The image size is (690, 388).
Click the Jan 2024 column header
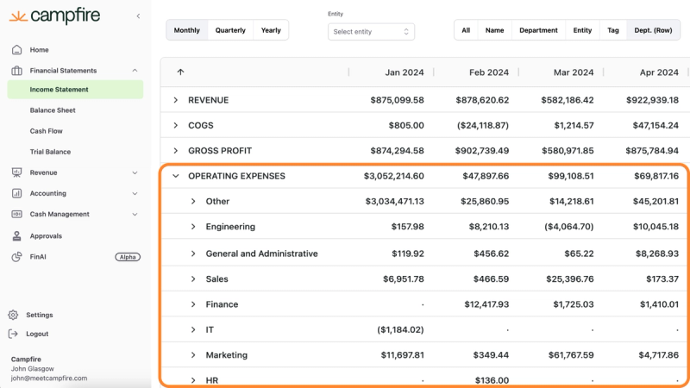coord(405,72)
